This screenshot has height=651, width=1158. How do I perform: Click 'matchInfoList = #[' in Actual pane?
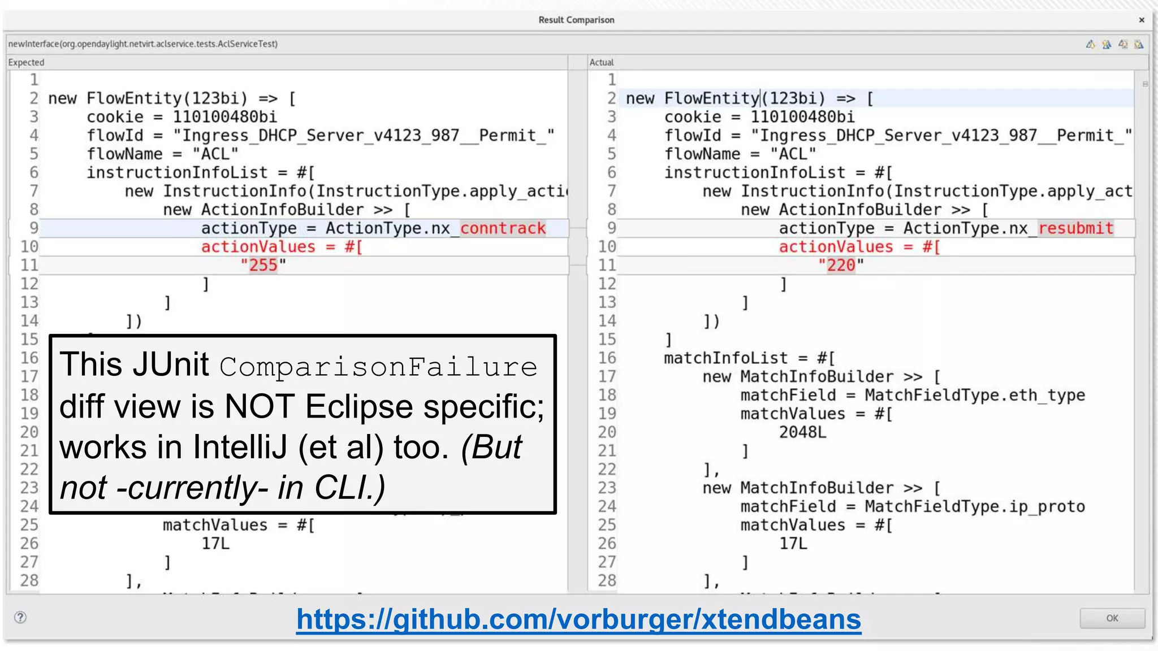[750, 358]
